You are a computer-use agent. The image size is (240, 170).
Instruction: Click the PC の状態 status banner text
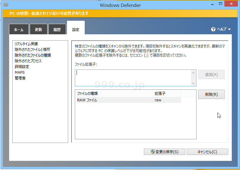point(49,13)
